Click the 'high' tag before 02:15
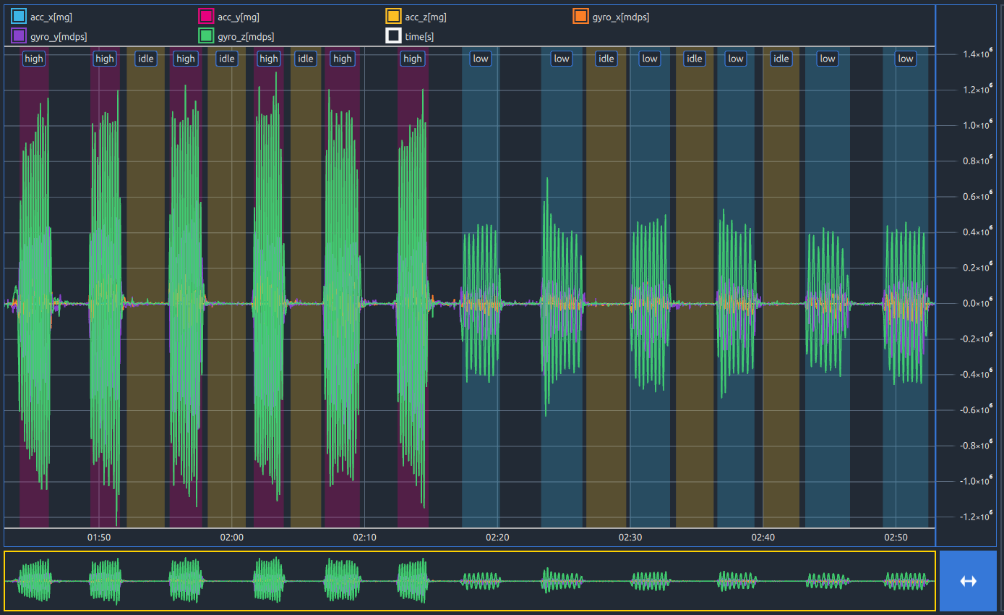 pos(413,59)
